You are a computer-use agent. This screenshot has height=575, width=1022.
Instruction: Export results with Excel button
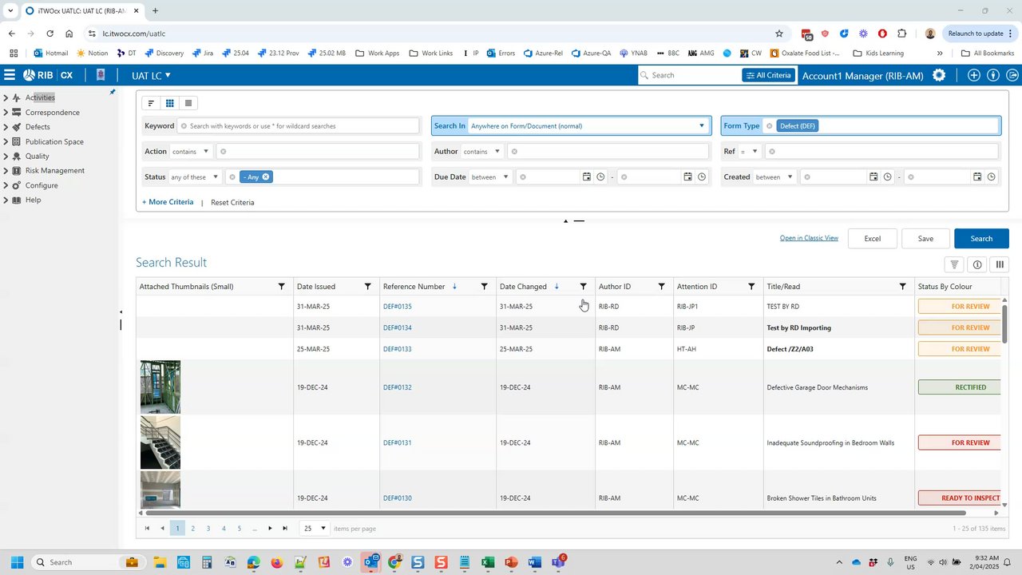pyautogui.click(x=872, y=239)
